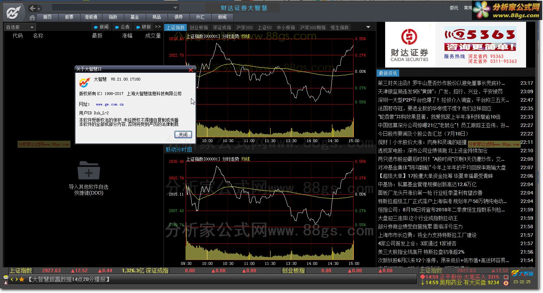Viewport: 543px width, 293px height.
Task: Open the 股票 menu tab
Action: pyautogui.click(x=69, y=17)
